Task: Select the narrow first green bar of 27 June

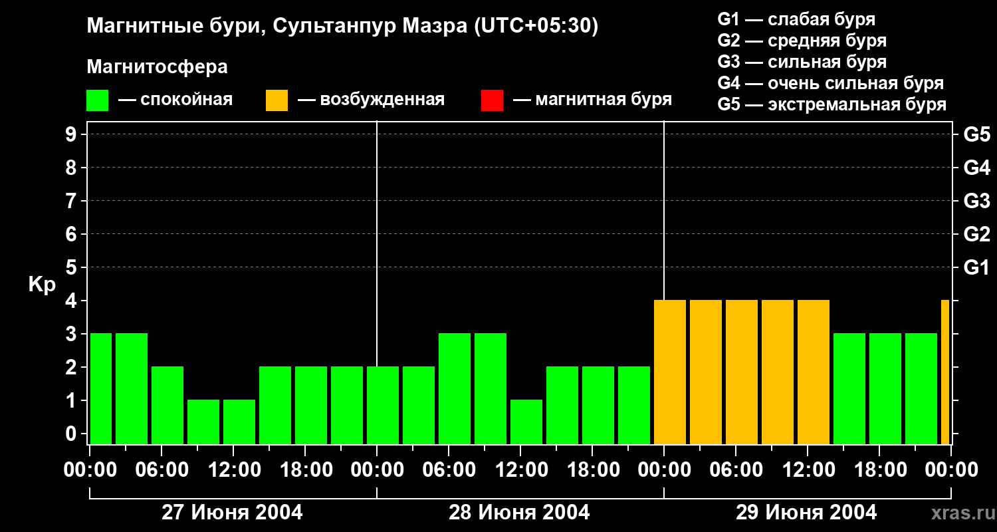Action: (x=101, y=388)
